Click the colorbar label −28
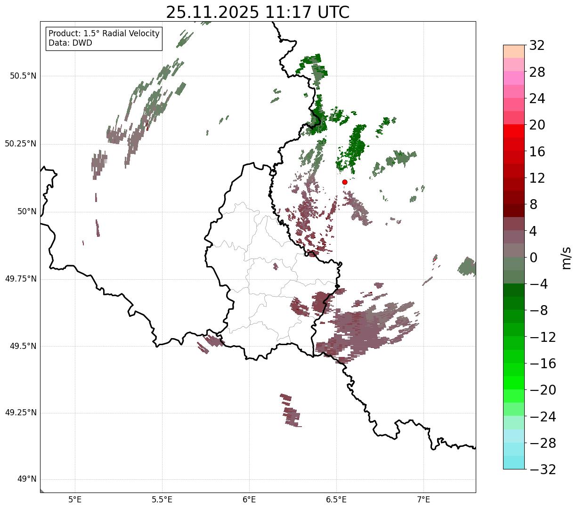Screen dimensions: 577x509 (543, 443)
